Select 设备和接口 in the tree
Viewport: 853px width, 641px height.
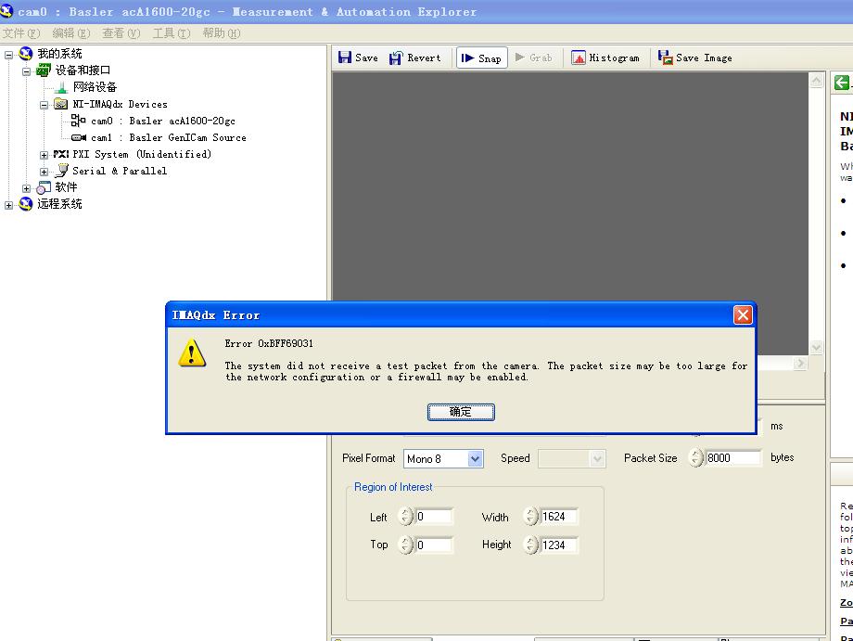point(83,71)
